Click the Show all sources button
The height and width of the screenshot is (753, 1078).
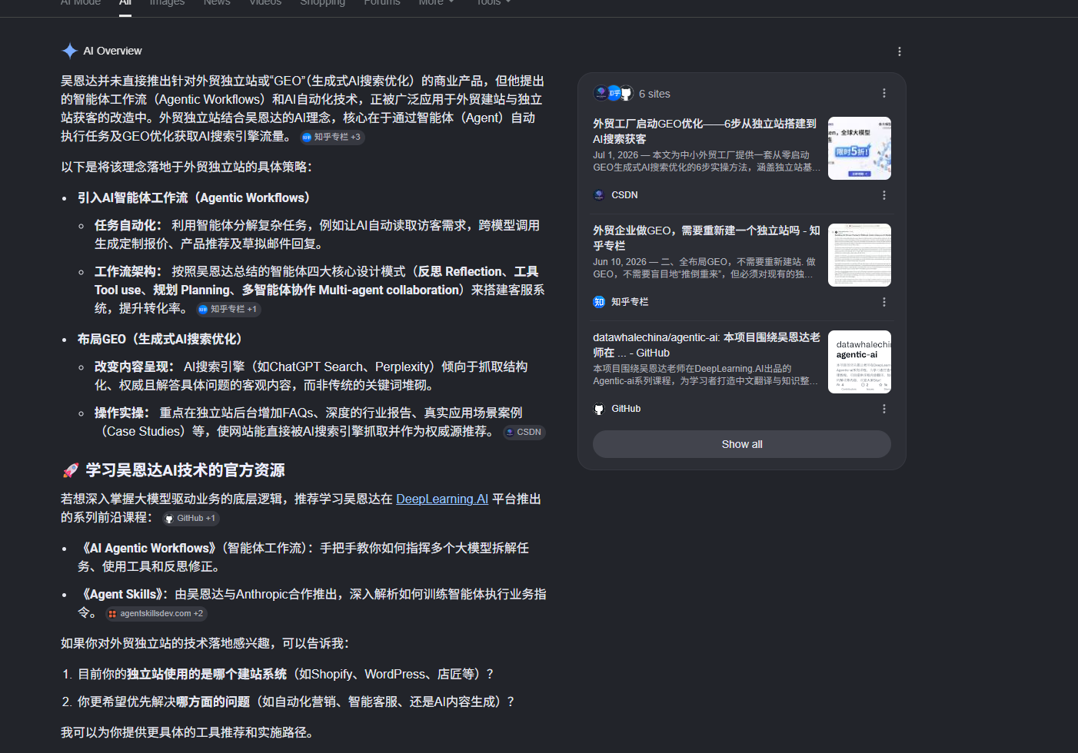click(x=742, y=444)
